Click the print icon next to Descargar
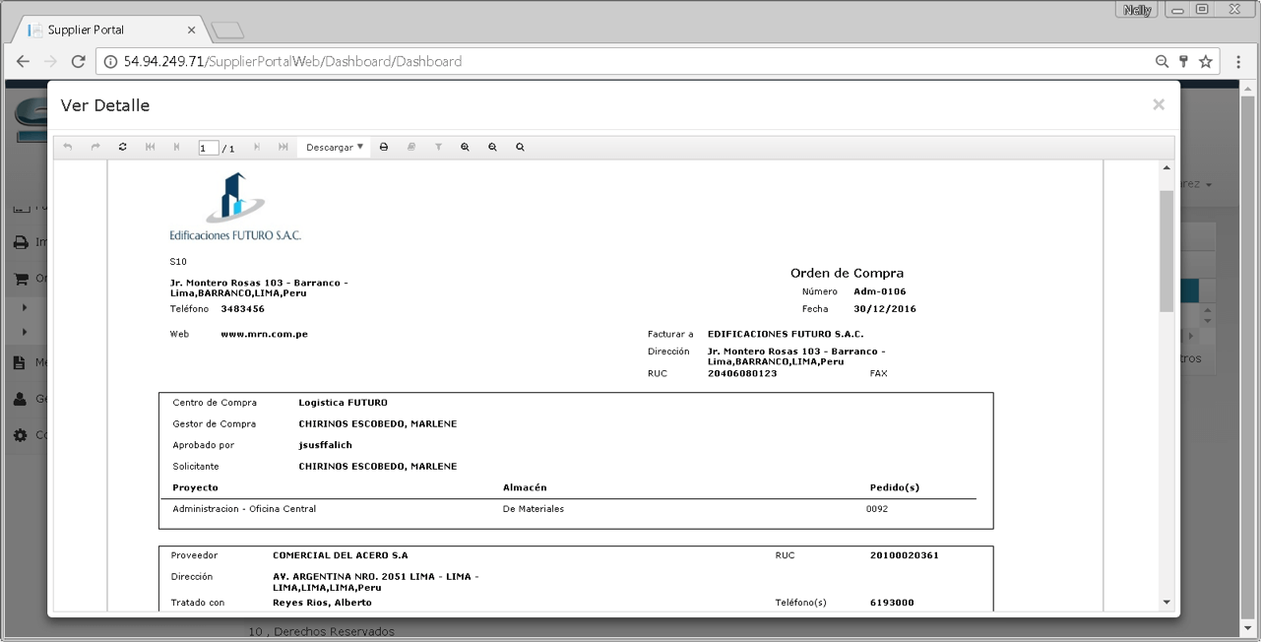 [384, 147]
